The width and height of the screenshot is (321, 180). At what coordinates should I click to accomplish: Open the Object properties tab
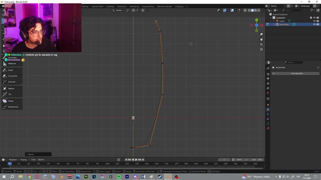[x=268, y=105]
